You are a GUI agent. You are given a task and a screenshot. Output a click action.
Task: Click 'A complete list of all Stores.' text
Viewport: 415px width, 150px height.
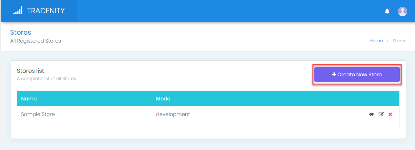point(47,78)
